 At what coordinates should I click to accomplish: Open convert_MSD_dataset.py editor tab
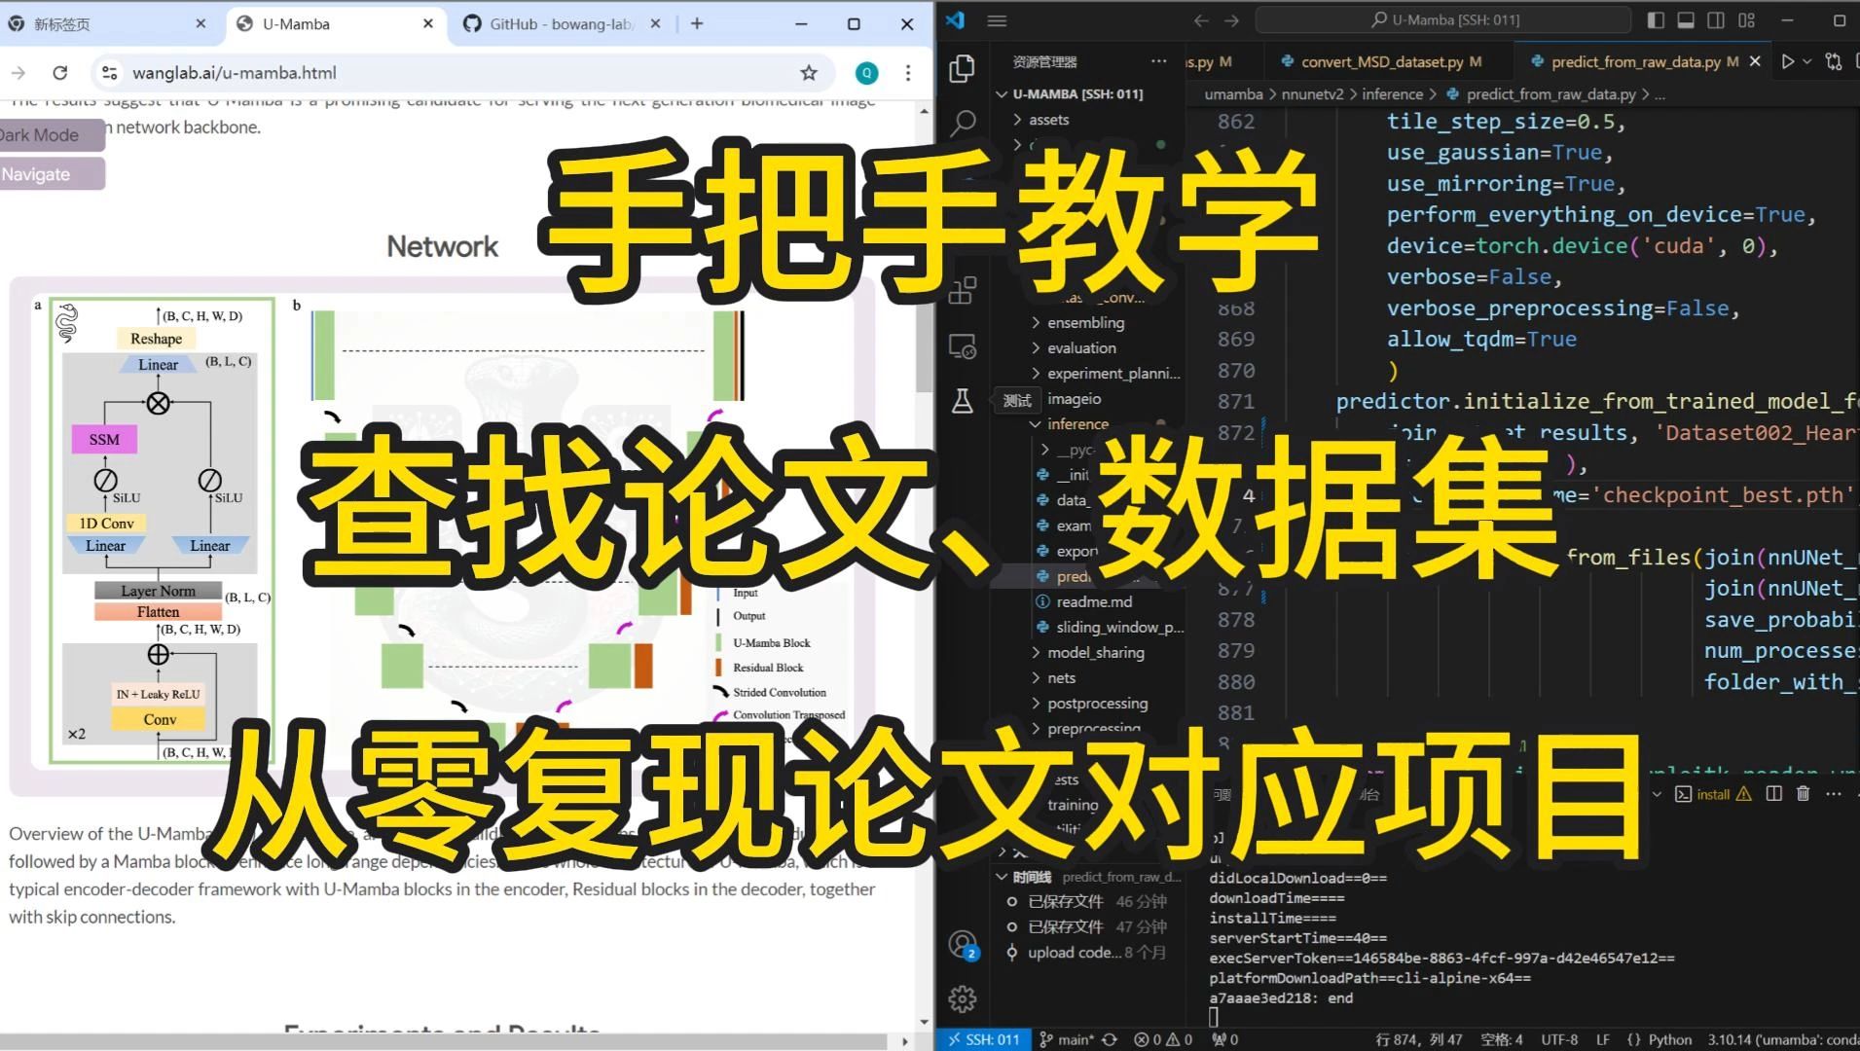click(1382, 61)
